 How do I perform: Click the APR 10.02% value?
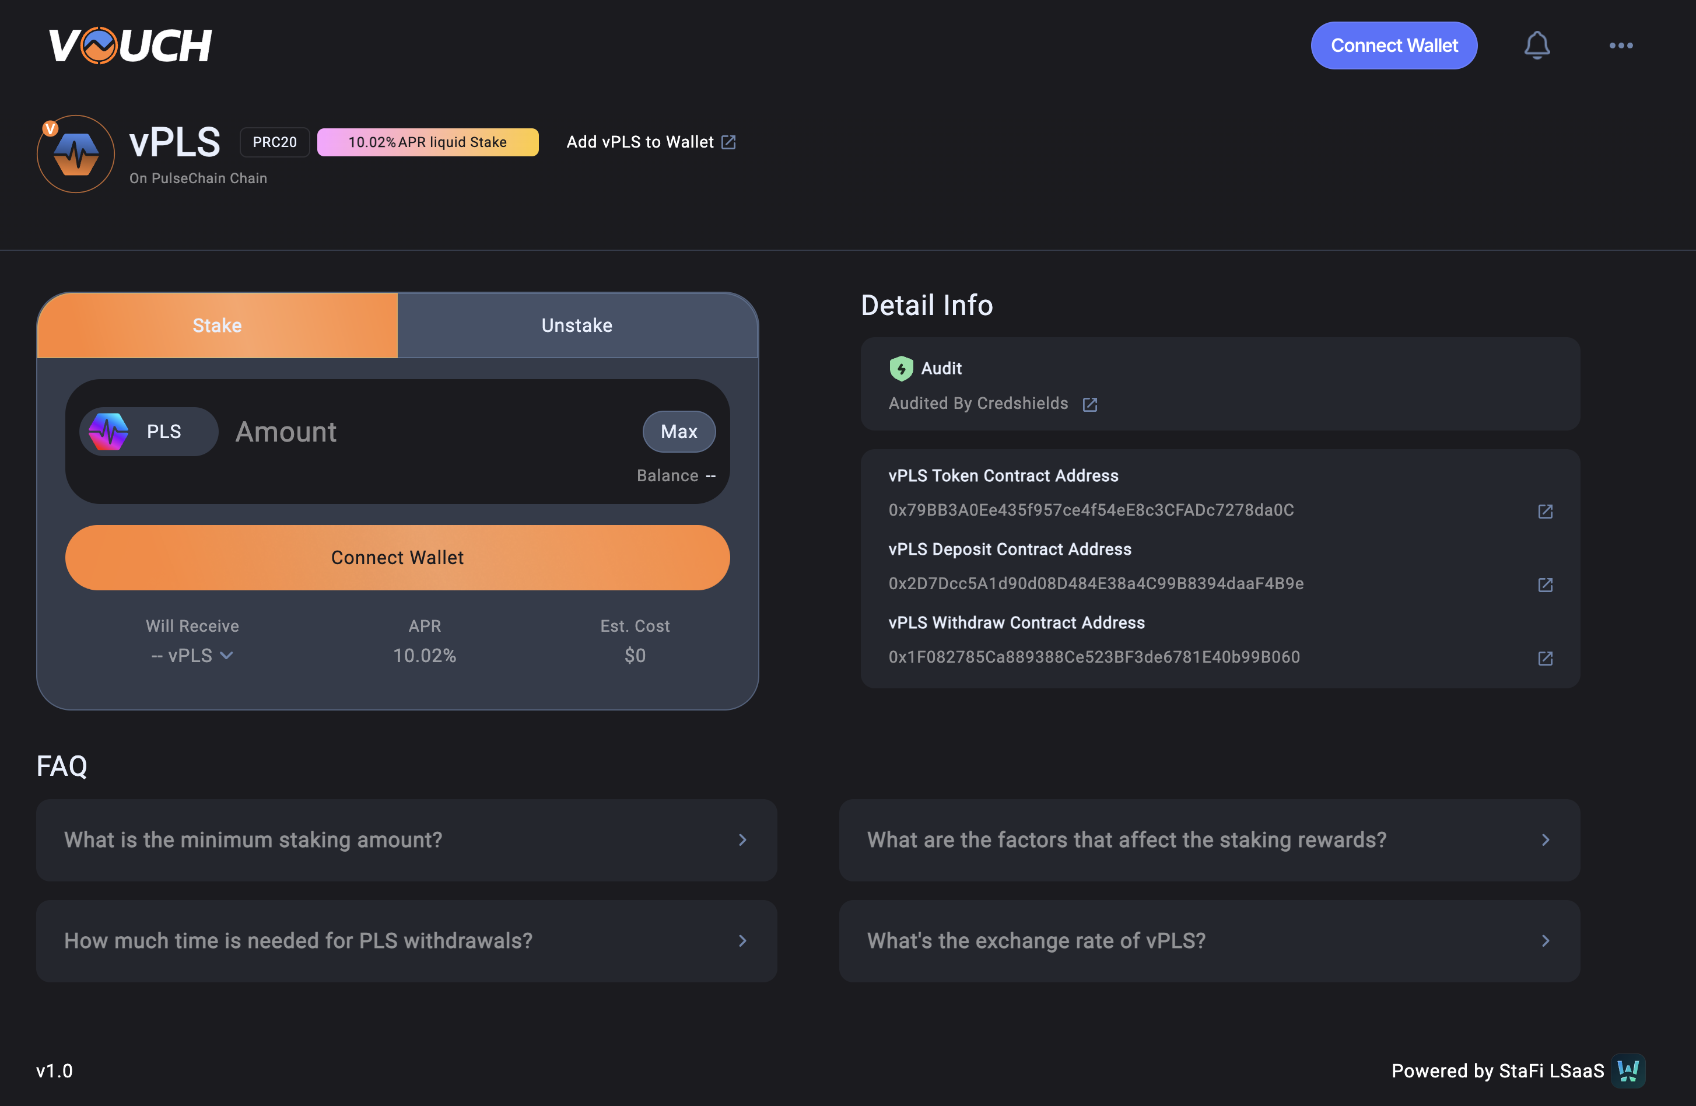(x=425, y=656)
